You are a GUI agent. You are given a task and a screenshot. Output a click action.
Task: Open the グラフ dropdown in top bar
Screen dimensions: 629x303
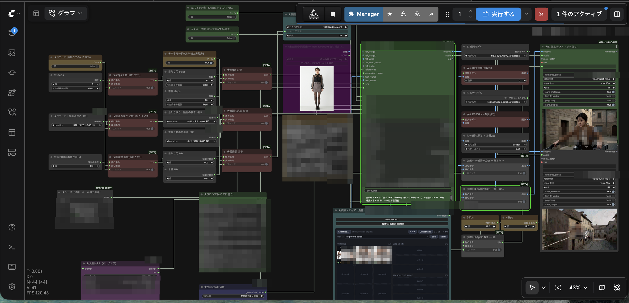pyautogui.click(x=65, y=13)
